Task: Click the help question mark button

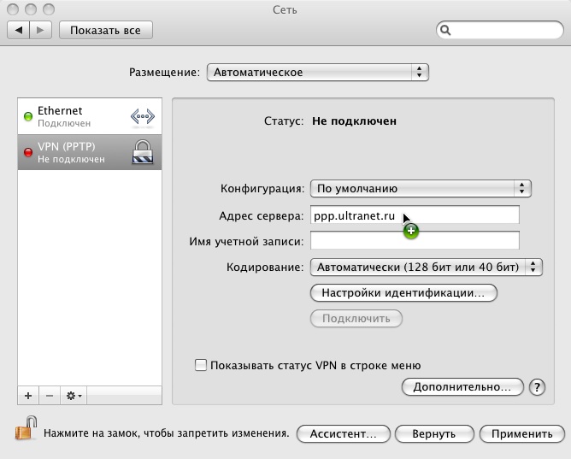Action: (537, 387)
